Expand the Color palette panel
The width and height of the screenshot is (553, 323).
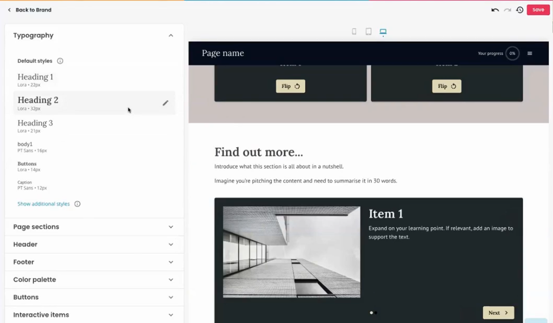94,280
